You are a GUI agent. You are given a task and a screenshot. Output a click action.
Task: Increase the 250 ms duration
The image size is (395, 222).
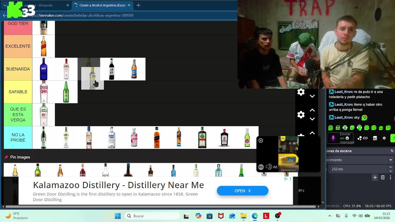click(391, 167)
